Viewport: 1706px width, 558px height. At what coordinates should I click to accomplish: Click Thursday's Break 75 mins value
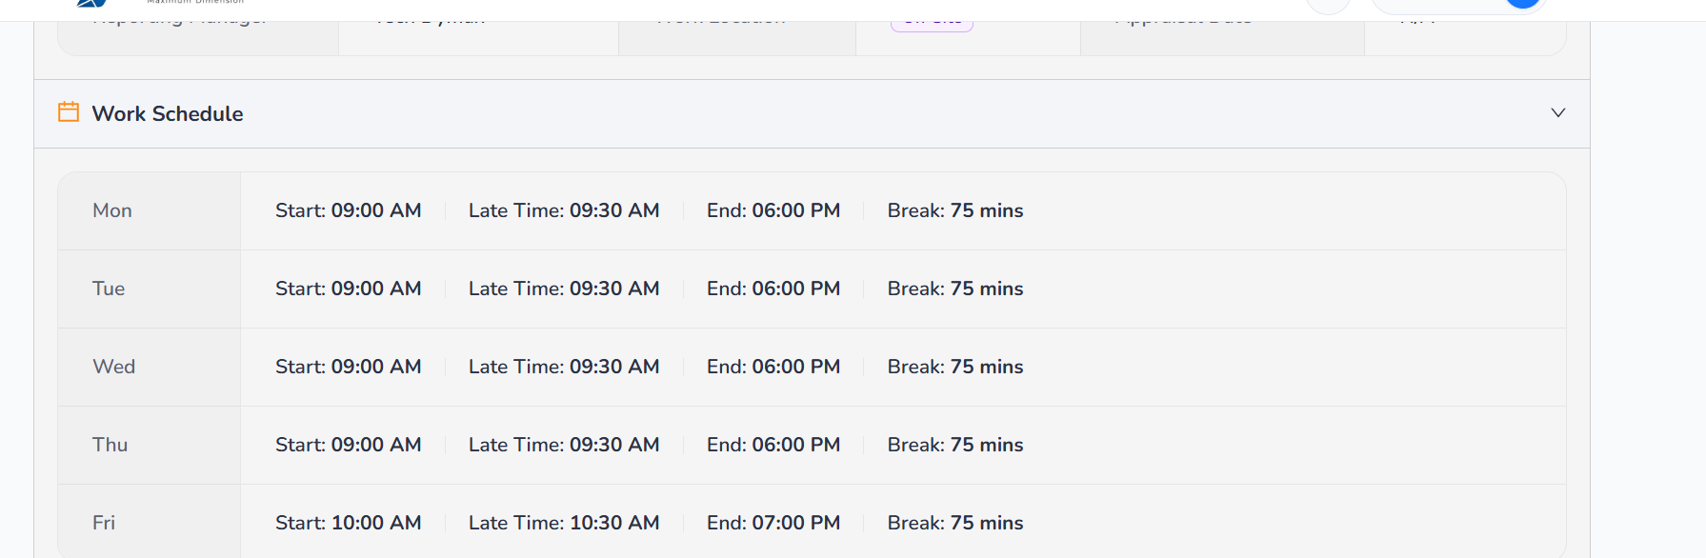986,445
